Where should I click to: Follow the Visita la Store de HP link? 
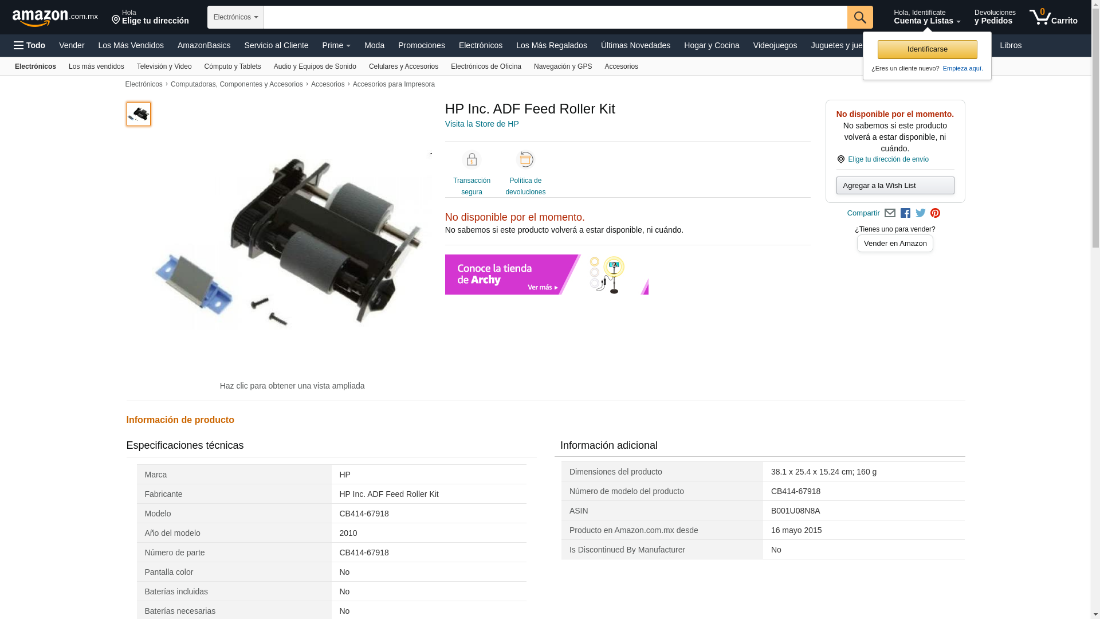tap(482, 124)
